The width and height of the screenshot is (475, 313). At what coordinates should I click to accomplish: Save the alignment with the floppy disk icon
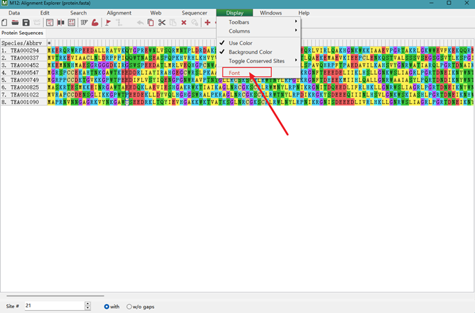tap(26, 23)
